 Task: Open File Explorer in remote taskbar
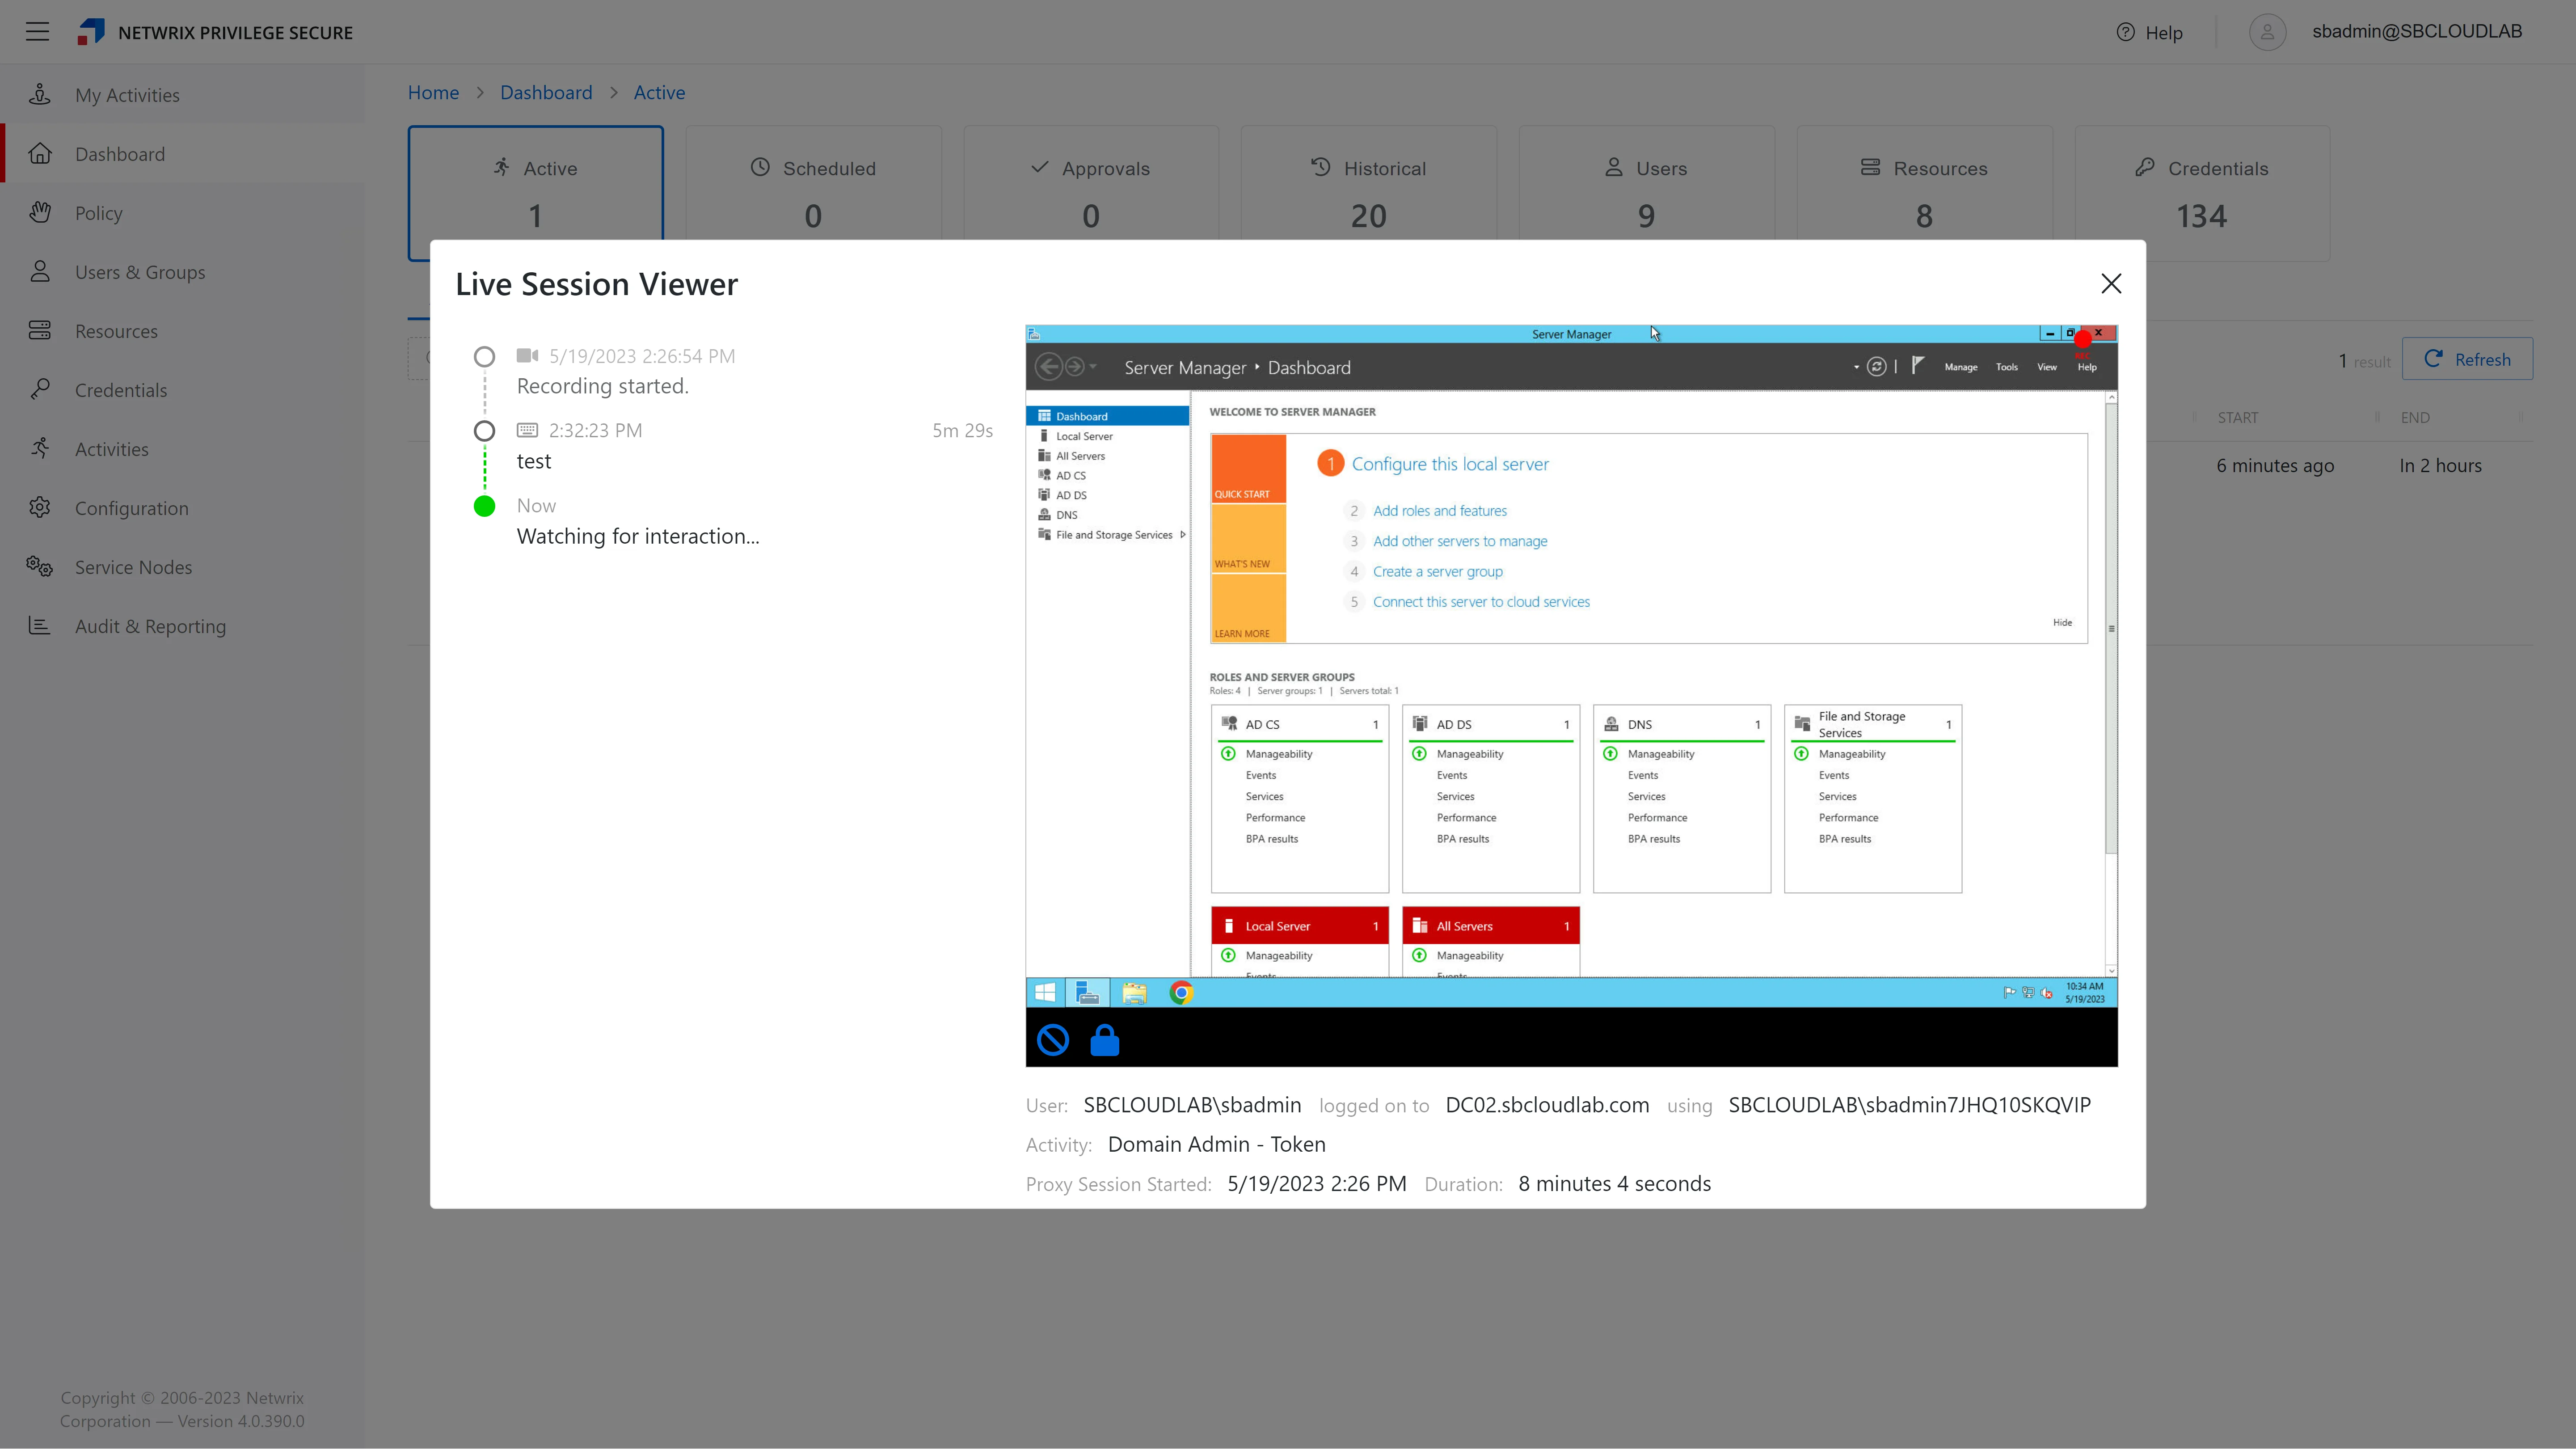[x=1134, y=993]
